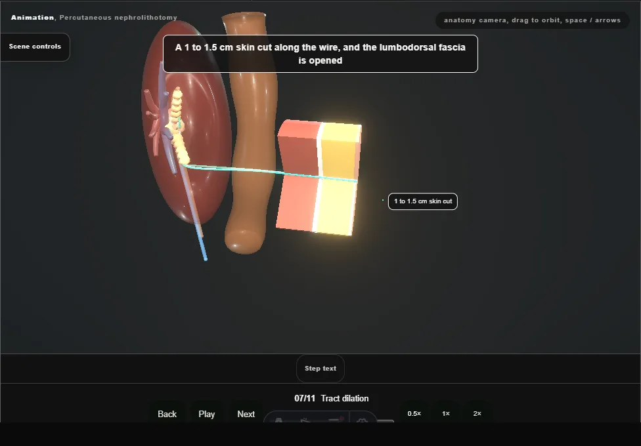Image resolution: width=641 pixels, height=446 pixels.
Task: Set playback speed to 0.5×
Action: coord(414,413)
